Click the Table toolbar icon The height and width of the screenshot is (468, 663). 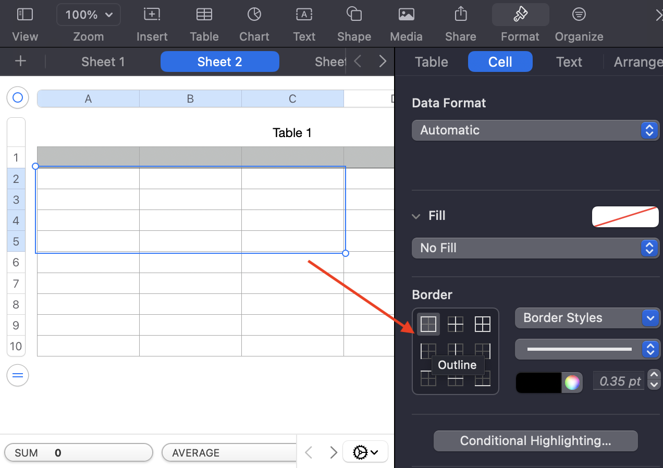(x=204, y=15)
